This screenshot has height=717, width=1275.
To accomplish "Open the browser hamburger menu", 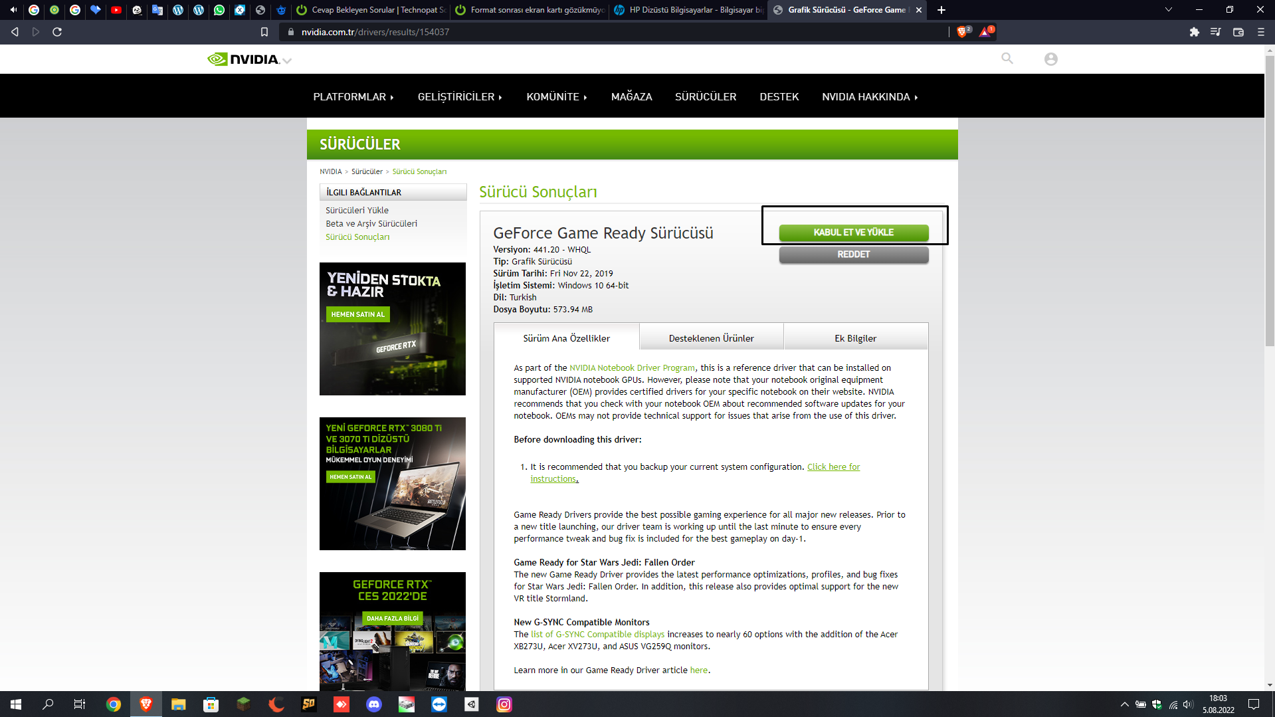I will point(1260,32).
